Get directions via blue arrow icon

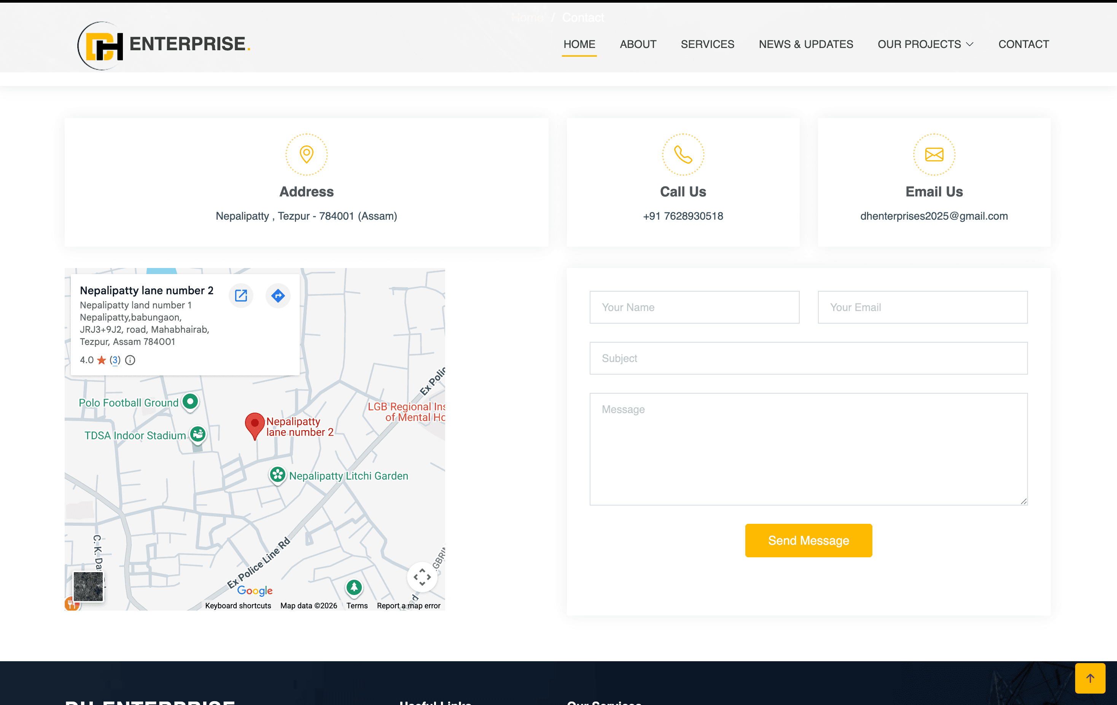coord(278,295)
